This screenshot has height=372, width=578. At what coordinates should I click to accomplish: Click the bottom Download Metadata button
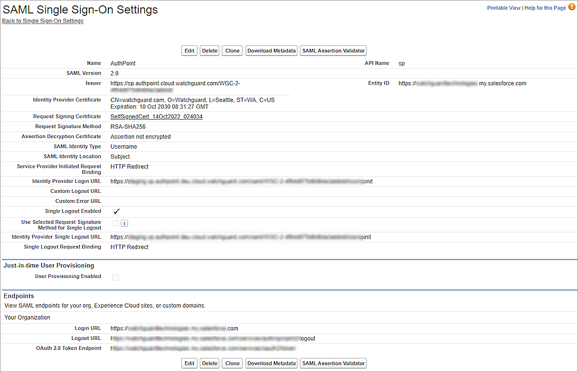point(271,363)
